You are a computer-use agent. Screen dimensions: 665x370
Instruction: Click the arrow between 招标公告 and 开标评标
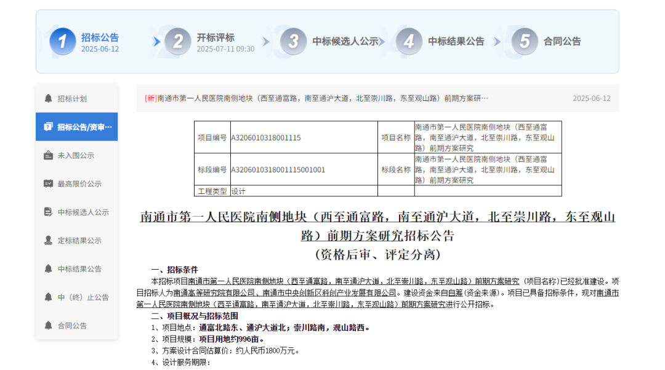pyautogui.click(x=155, y=41)
